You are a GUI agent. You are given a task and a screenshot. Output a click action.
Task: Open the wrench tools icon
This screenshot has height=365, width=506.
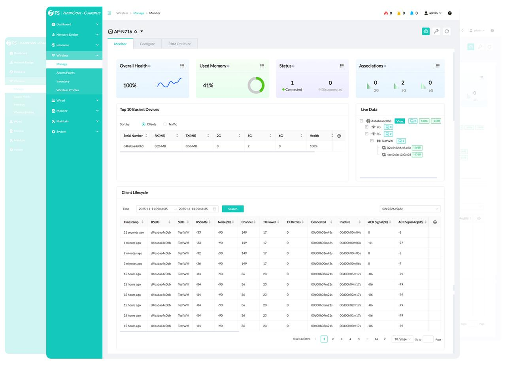[x=436, y=31]
